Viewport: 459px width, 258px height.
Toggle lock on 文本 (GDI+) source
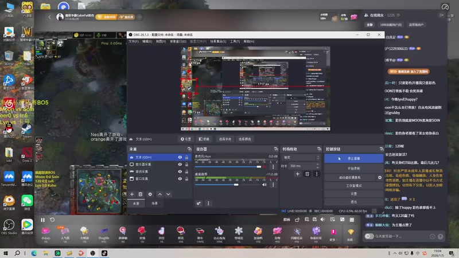[187, 157]
